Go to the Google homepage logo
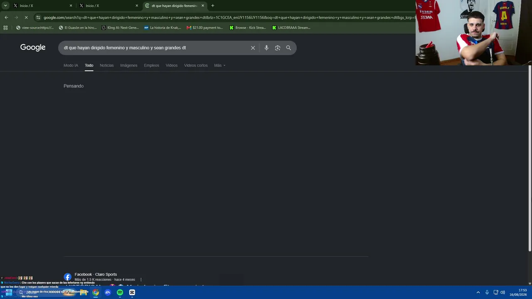The image size is (532, 299). (33, 47)
